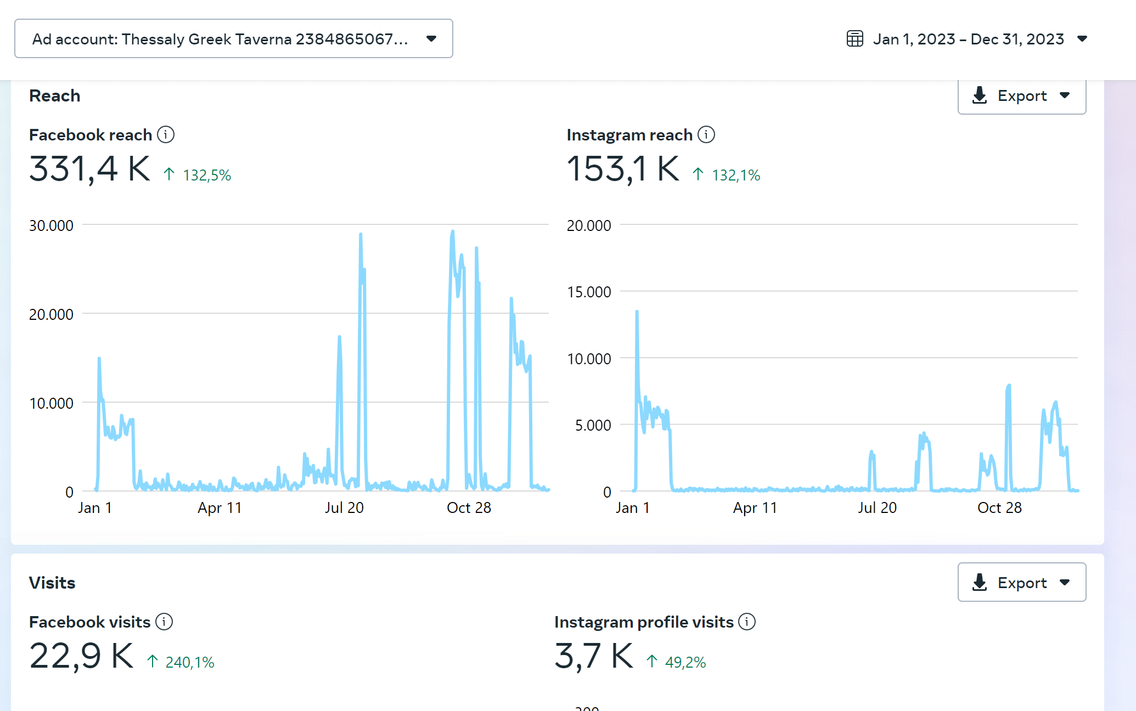This screenshot has height=711, width=1136.
Task: Click the 153,1 K Instagram reach value
Action: tap(623, 168)
